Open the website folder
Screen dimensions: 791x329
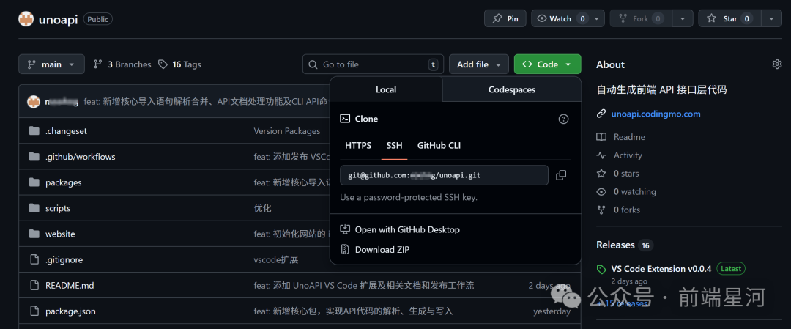[x=60, y=234]
